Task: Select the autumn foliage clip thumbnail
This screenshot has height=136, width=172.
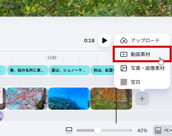Action: (111, 99)
